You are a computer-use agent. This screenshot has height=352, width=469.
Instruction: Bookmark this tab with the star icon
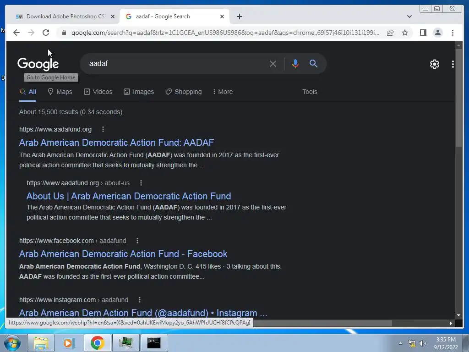tap(405, 33)
